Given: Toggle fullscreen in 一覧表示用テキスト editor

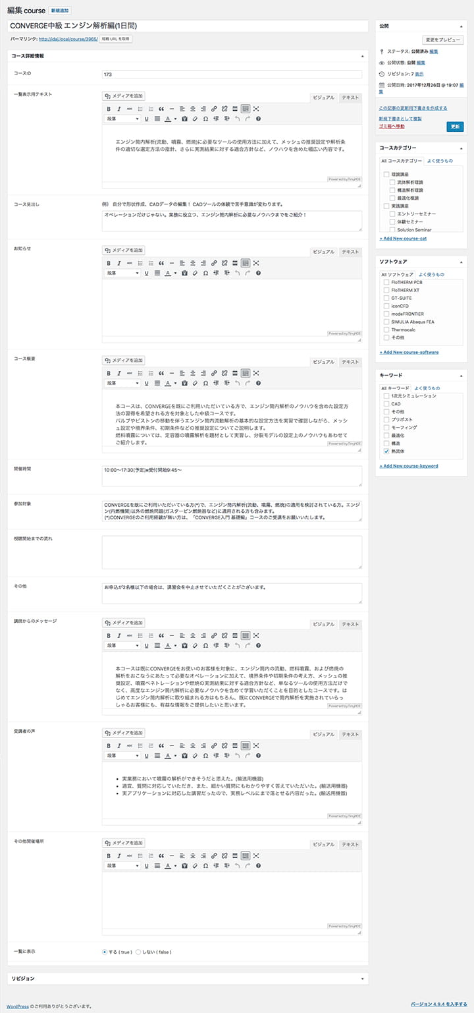Looking at the screenshot, I should (x=256, y=108).
